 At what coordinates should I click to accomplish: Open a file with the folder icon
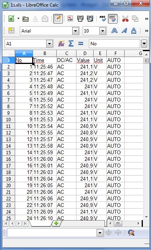(26, 19)
